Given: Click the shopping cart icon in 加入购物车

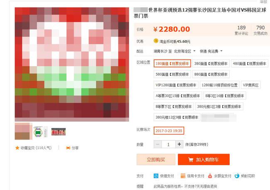Looking at the screenshot, I should [191, 160].
